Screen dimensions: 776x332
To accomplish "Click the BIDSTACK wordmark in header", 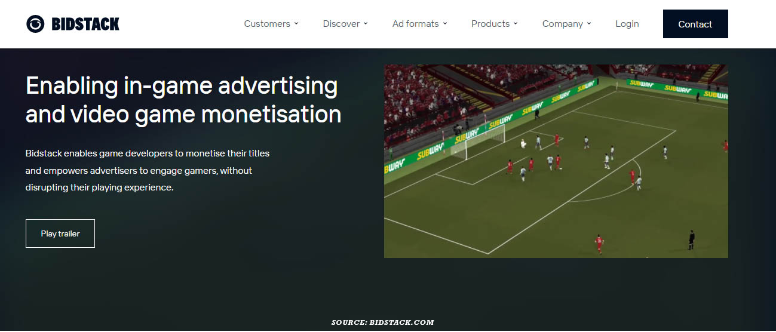I will coord(85,24).
